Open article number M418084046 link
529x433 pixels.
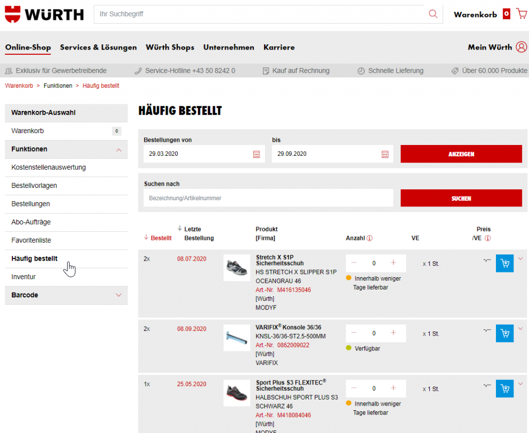coord(294,415)
